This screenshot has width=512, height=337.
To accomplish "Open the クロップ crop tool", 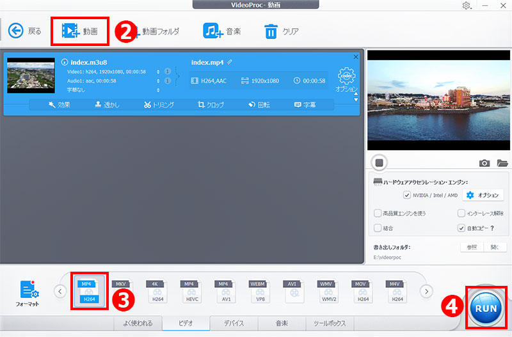I will (x=211, y=105).
